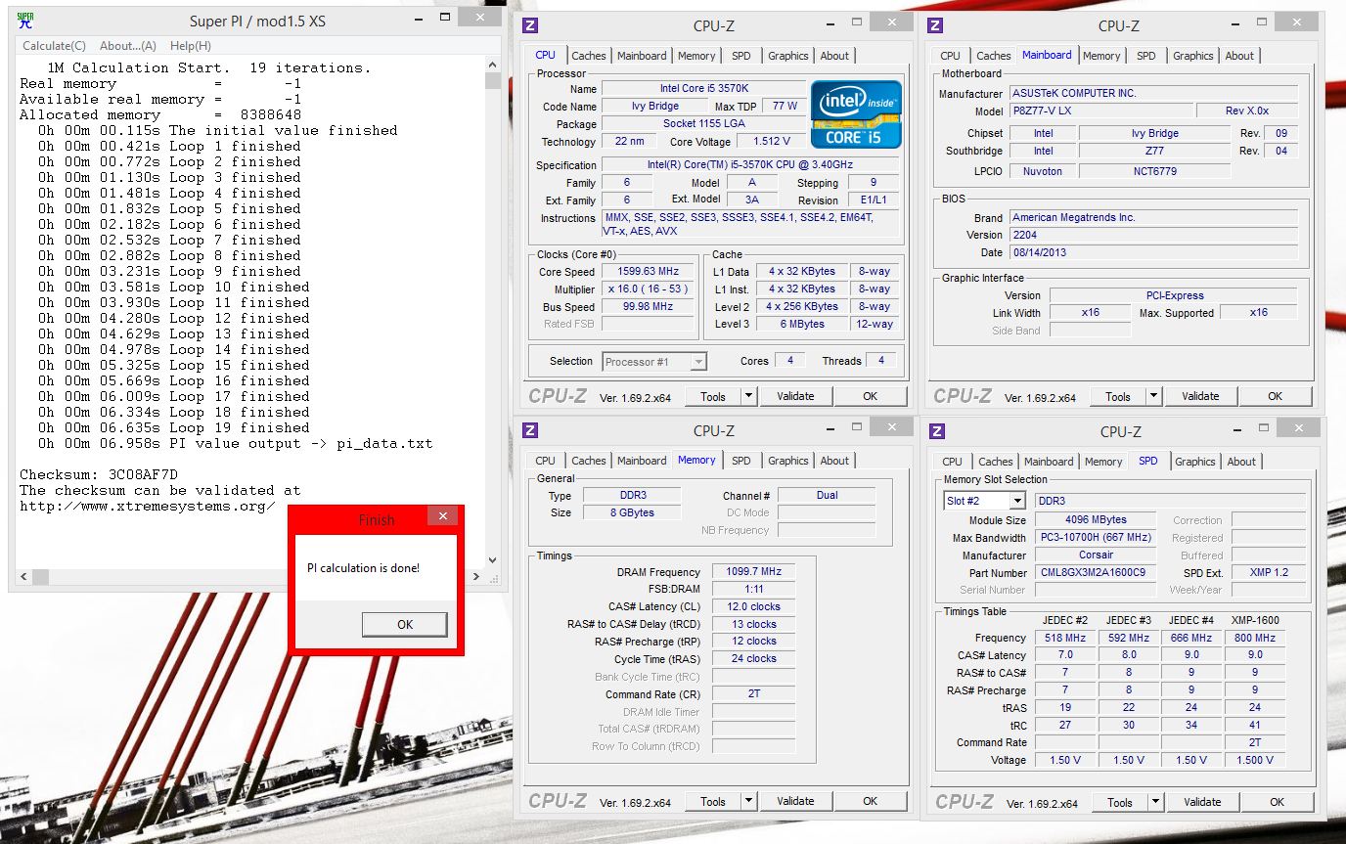Click Tools button in SPD window

pyautogui.click(x=1120, y=802)
